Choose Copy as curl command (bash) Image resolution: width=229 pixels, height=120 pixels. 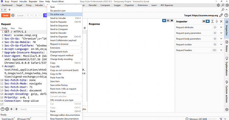pos(65,70)
